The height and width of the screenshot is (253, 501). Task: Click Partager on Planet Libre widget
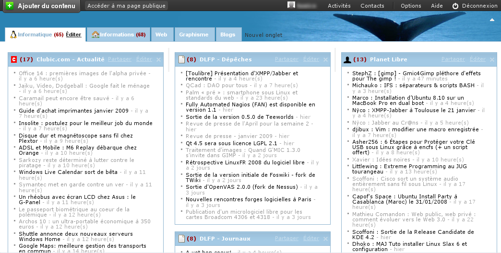click(x=453, y=59)
